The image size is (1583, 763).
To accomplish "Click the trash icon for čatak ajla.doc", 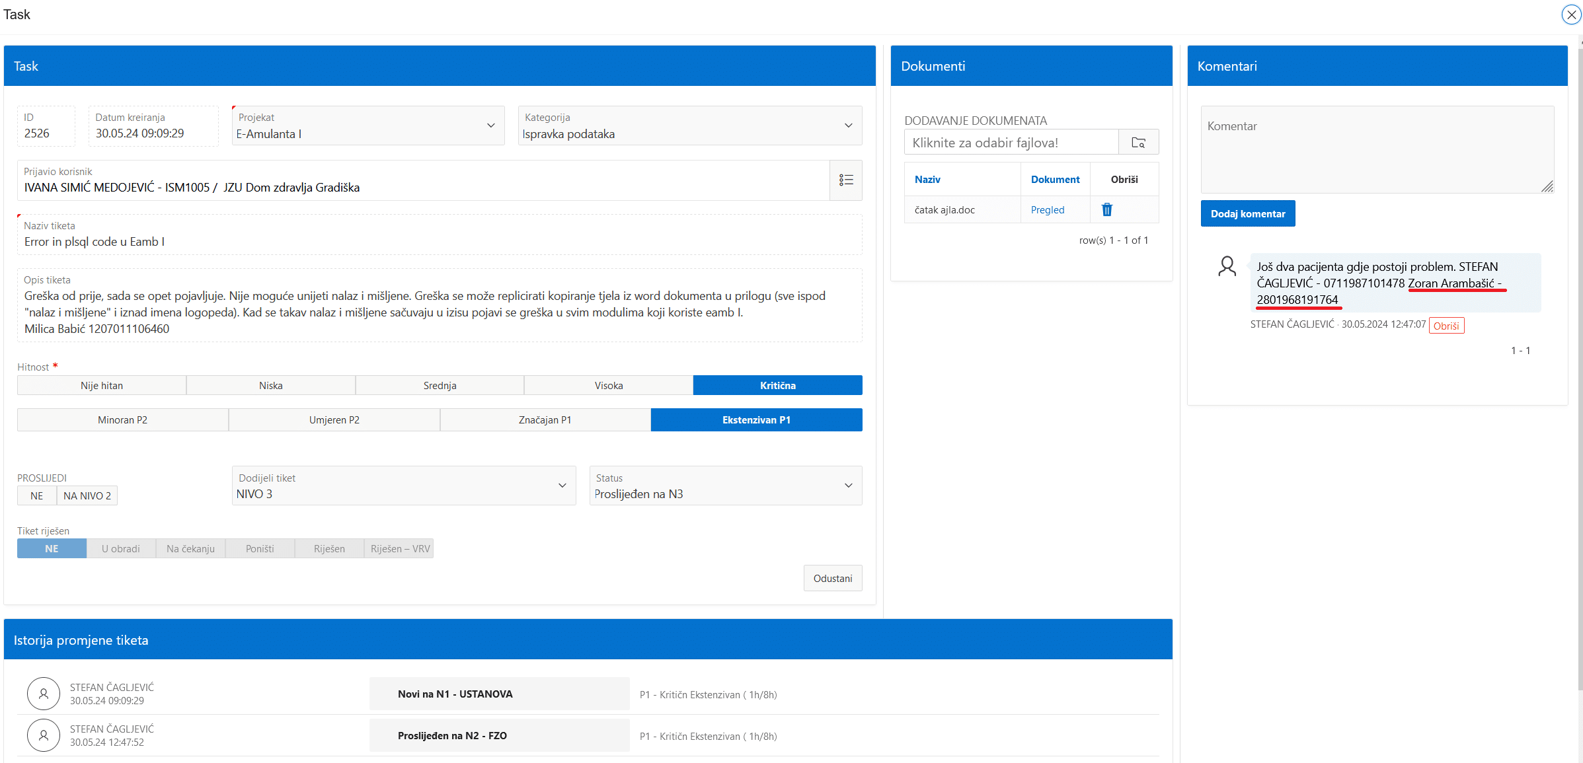I will click(1107, 209).
